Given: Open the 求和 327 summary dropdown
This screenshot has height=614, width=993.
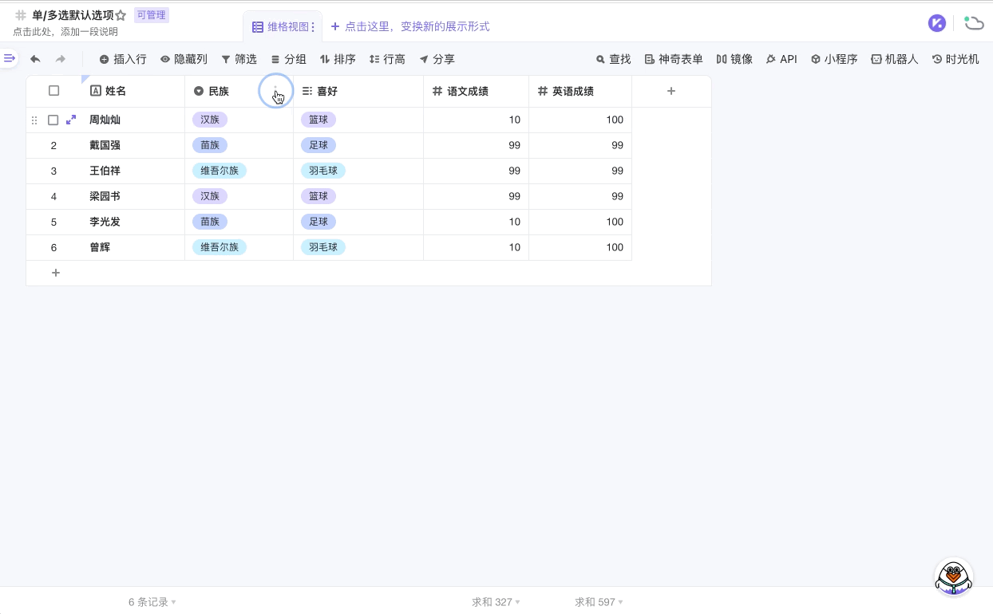Looking at the screenshot, I should pyautogui.click(x=496, y=602).
